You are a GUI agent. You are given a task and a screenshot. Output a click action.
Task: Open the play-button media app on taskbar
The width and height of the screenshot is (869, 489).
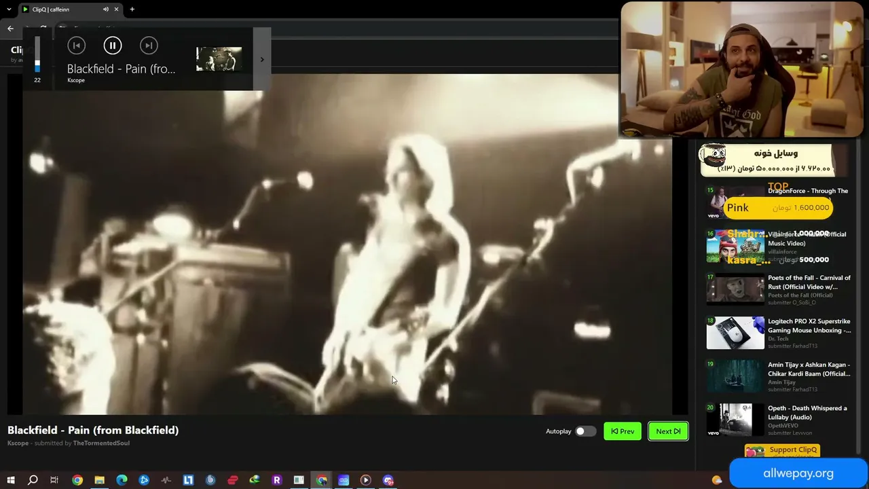[365, 480]
